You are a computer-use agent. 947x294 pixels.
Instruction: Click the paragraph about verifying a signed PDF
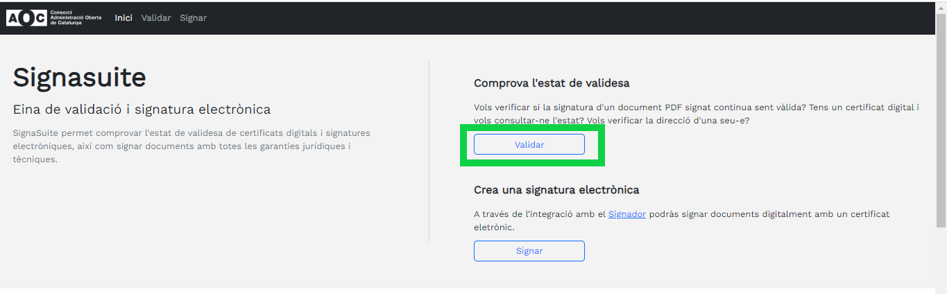[x=697, y=114]
